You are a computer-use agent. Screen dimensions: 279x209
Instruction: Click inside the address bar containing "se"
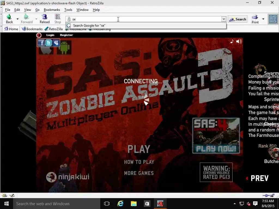pos(144,19)
